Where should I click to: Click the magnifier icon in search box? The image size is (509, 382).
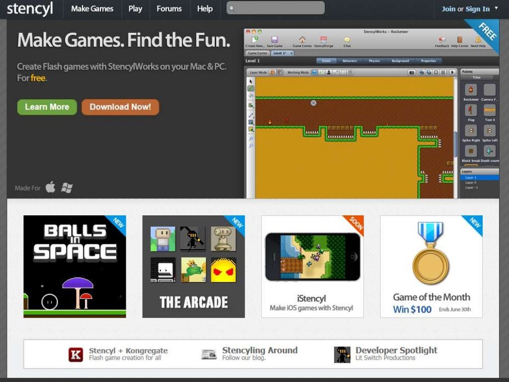[x=232, y=8]
